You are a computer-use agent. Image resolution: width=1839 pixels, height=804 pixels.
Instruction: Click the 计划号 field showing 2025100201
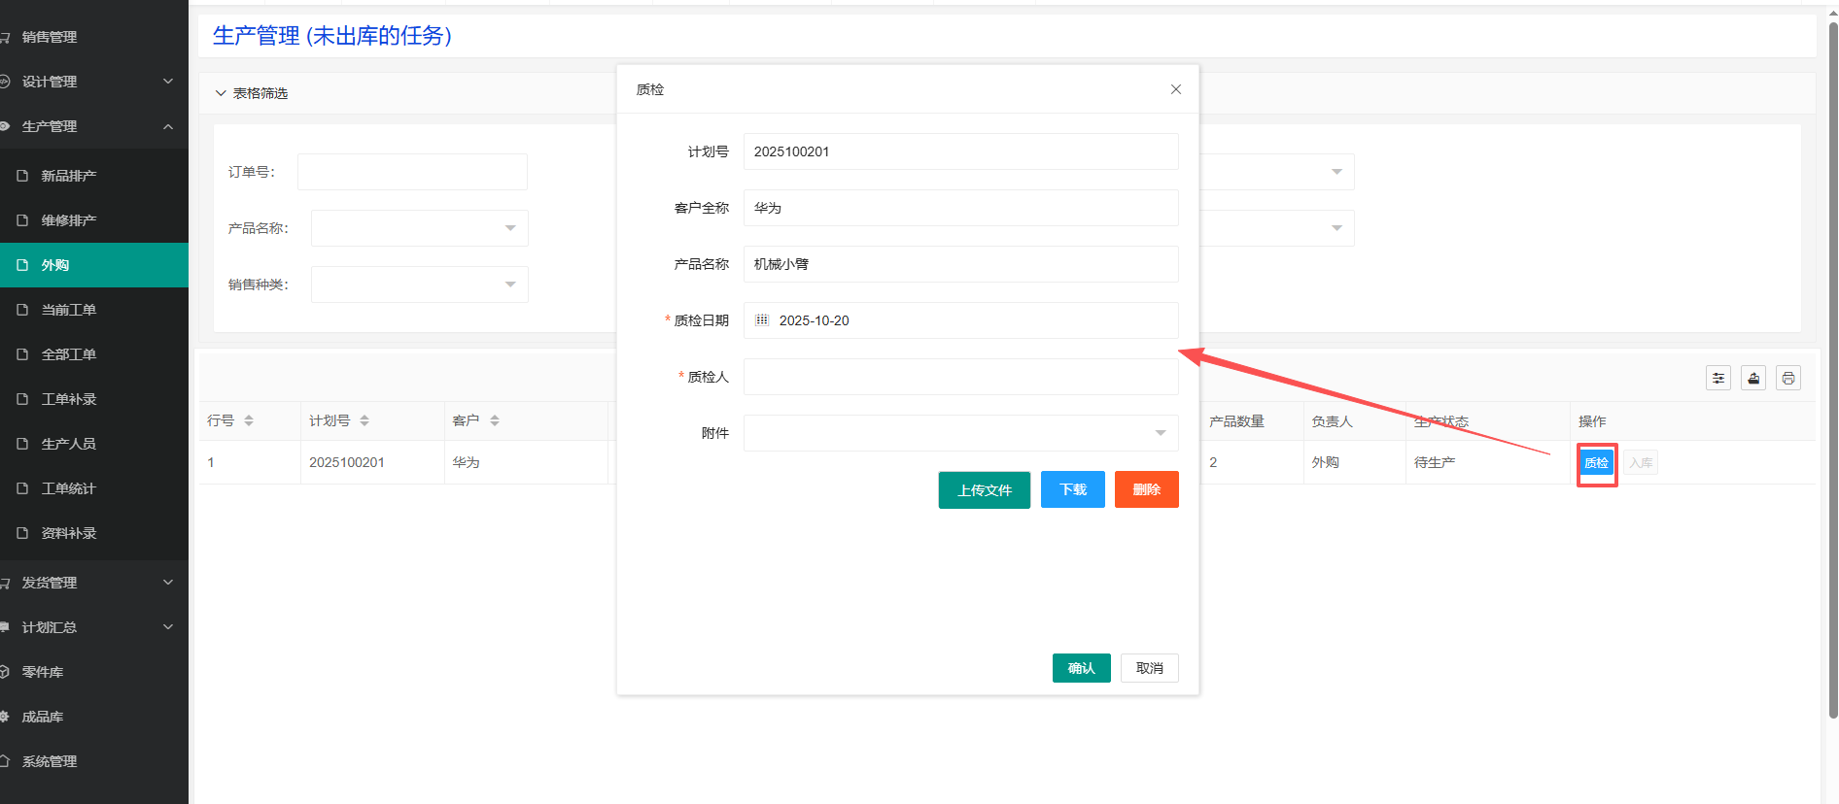pyautogui.click(x=960, y=151)
